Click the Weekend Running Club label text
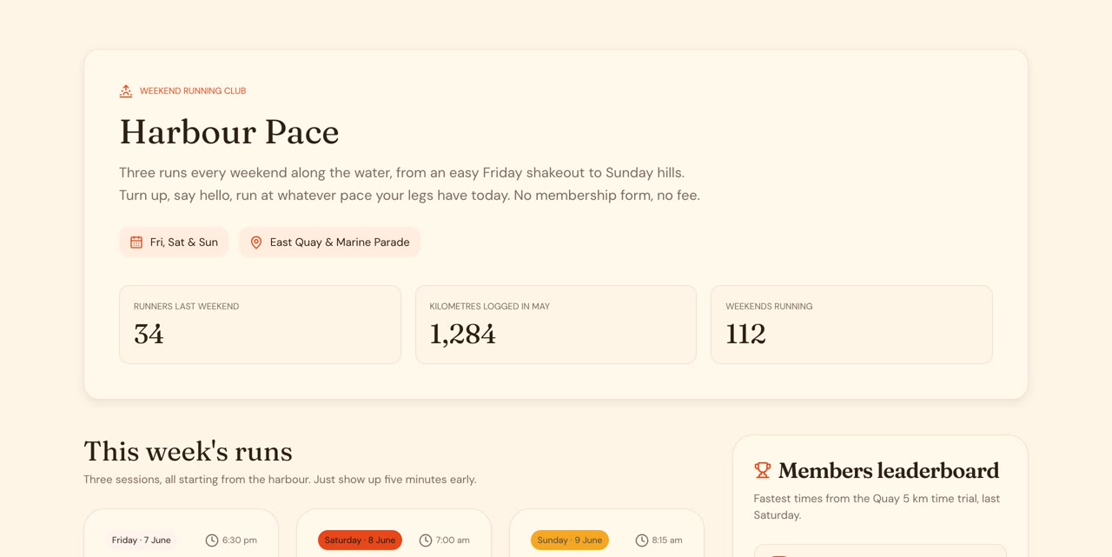The height and width of the screenshot is (557, 1112). click(x=193, y=91)
